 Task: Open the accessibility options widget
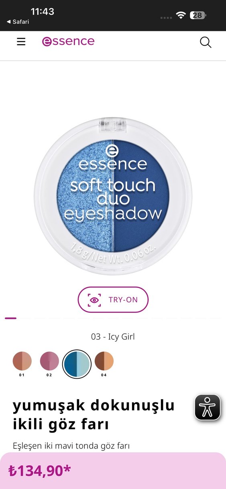[x=208, y=407]
